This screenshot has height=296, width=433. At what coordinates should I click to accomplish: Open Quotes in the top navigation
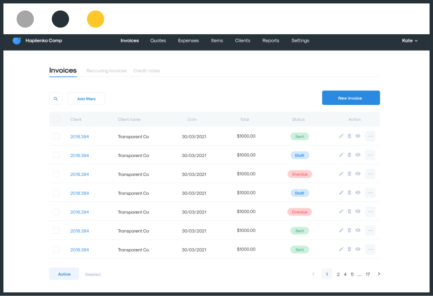pyautogui.click(x=158, y=41)
